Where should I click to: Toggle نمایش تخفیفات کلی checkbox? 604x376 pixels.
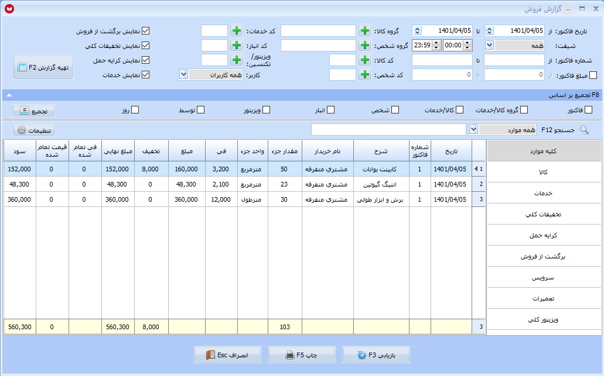coord(146,46)
